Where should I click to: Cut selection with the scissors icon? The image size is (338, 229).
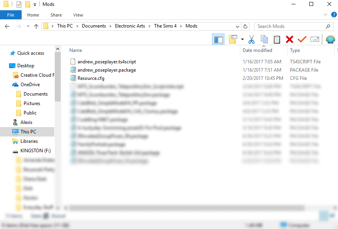251,39
